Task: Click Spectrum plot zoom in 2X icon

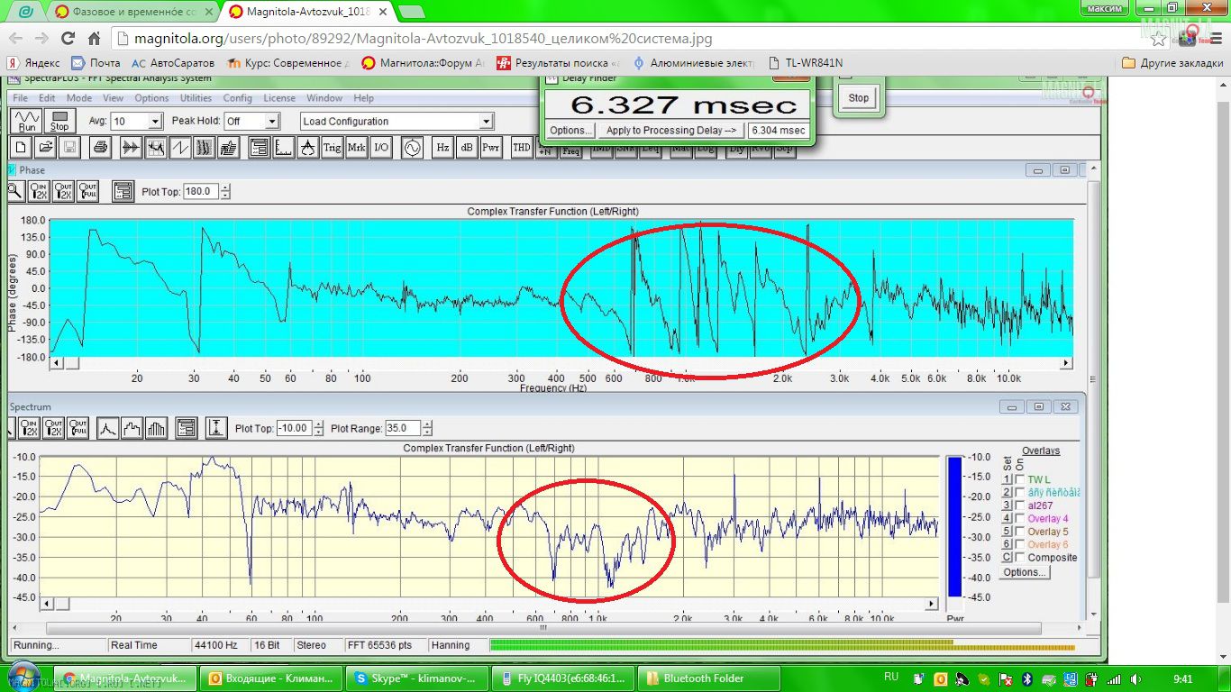Action: pos(30,428)
